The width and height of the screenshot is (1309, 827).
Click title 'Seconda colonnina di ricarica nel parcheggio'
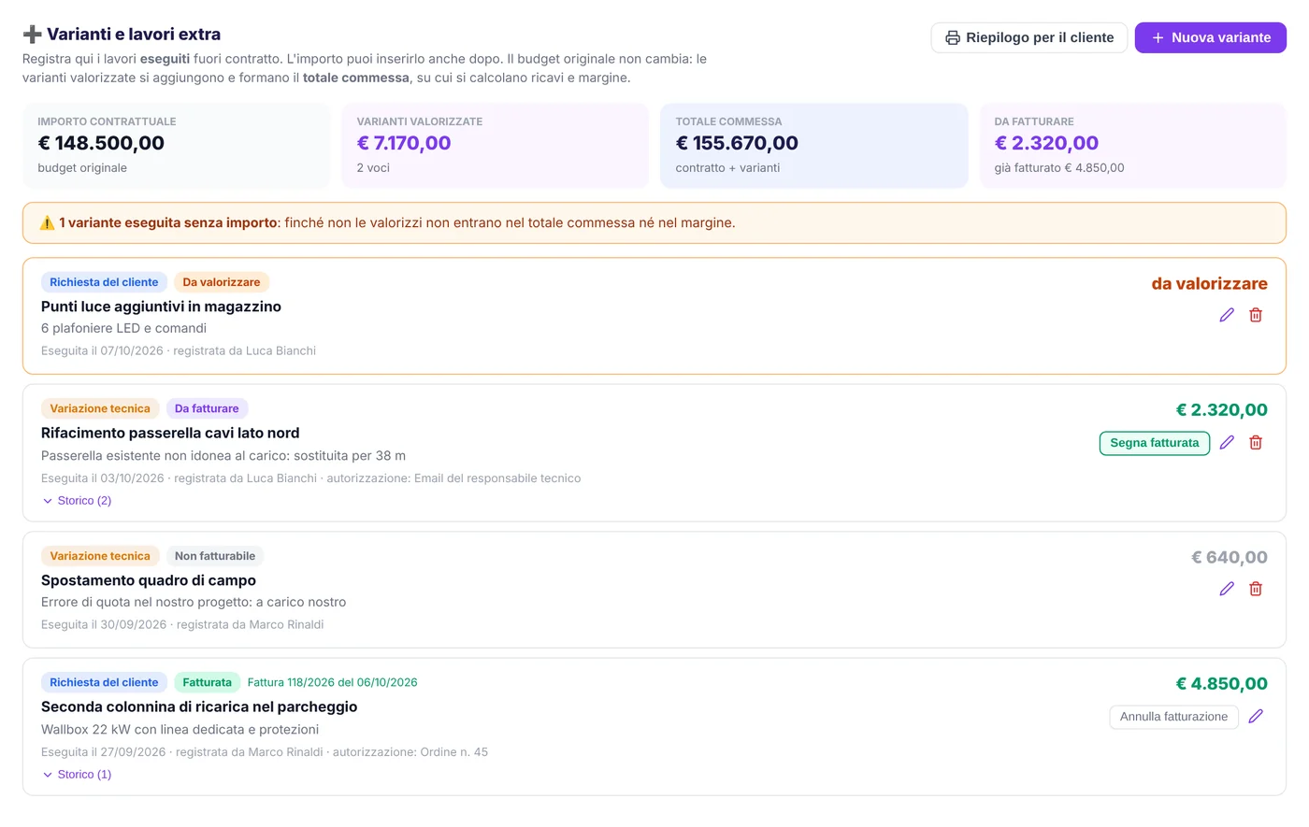pos(199,706)
